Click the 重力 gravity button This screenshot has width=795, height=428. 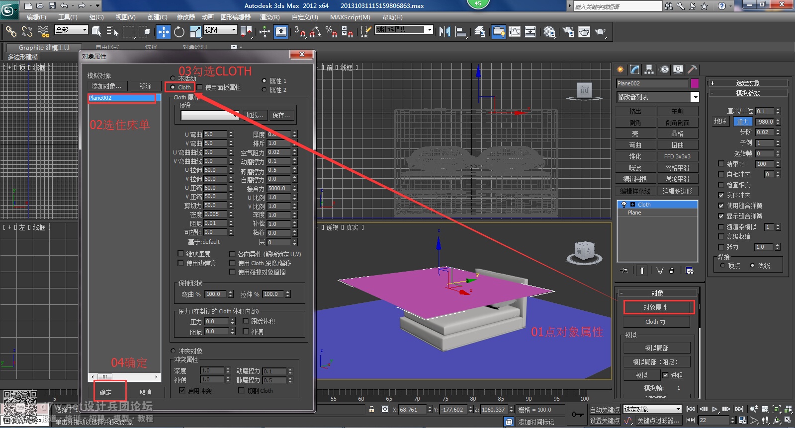pyautogui.click(x=743, y=122)
